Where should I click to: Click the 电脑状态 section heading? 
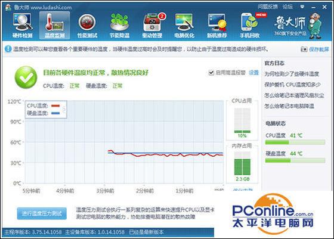tap(276, 123)
